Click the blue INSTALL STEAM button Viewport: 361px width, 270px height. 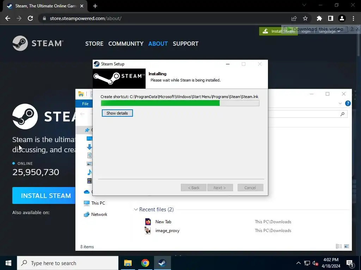44,195
